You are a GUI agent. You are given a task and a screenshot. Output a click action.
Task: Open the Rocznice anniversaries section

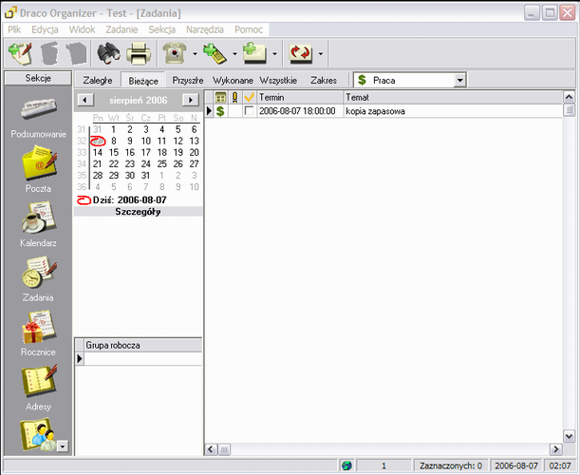pos(38,333)
